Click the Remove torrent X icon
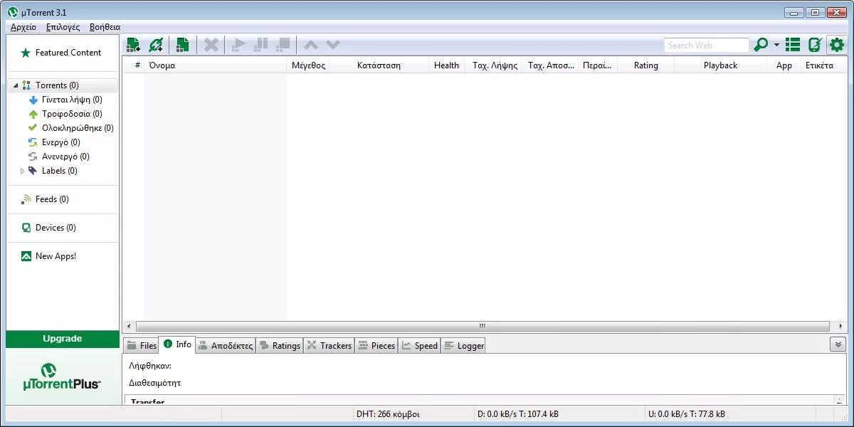854x427 pixels. coord(211,45)
